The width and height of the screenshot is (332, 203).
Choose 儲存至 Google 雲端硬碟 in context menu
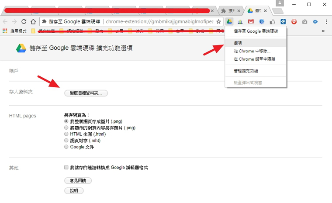256,31
